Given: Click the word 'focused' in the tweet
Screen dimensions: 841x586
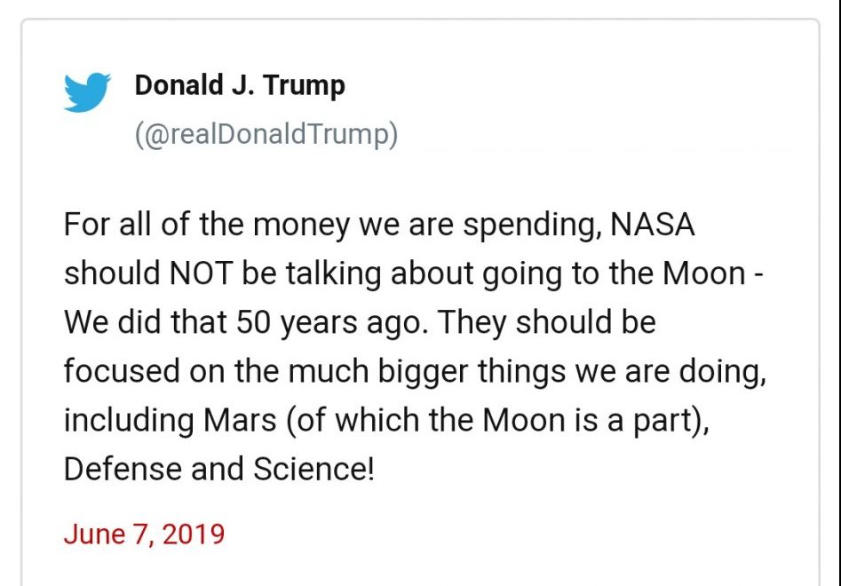Looking at the screenshot, I should click(122, 371).
